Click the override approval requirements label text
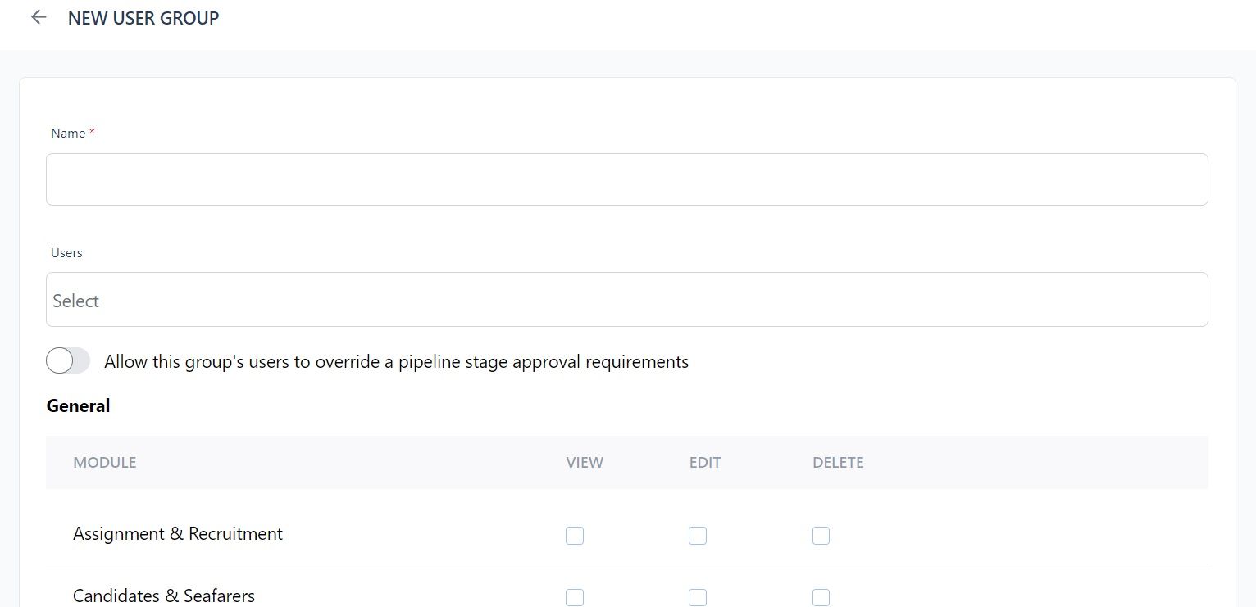Image resolution: width=1256 pixels, height=607 pixels. (396, 361)
